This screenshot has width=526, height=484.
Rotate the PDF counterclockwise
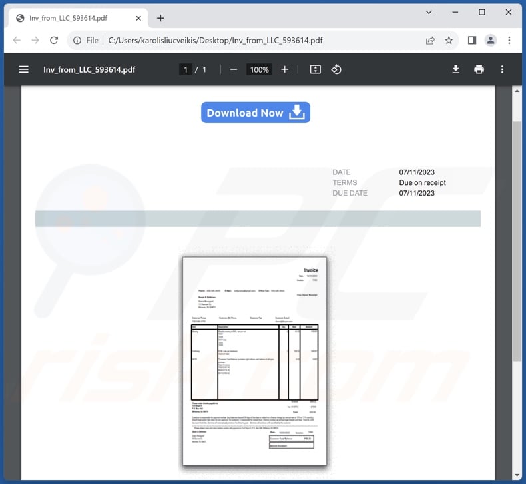tap(336, 69)
